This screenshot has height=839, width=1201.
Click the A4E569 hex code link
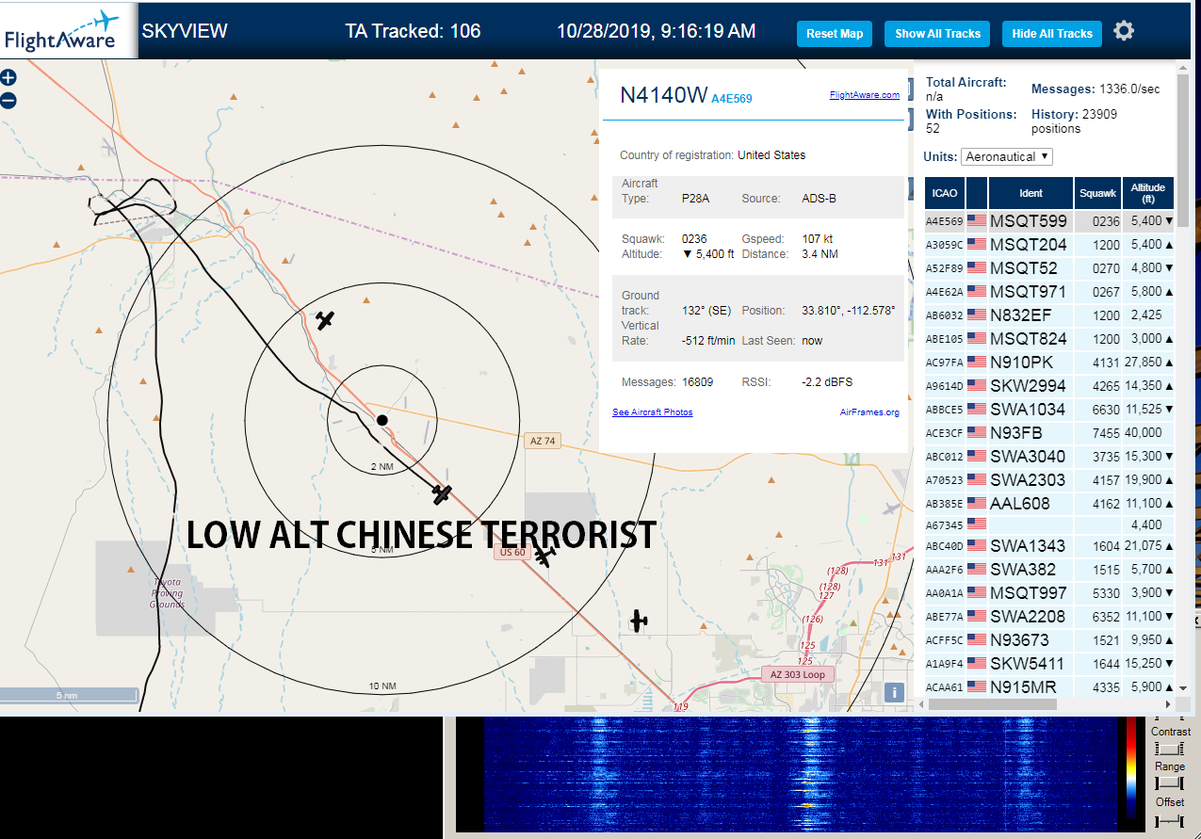coord(732,98)
